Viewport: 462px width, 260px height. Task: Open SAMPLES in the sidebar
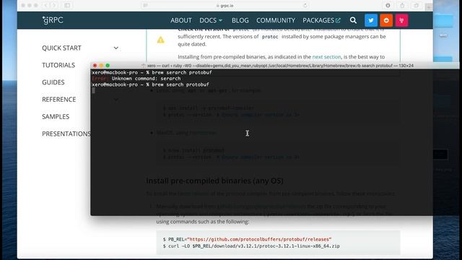[56, 116]
